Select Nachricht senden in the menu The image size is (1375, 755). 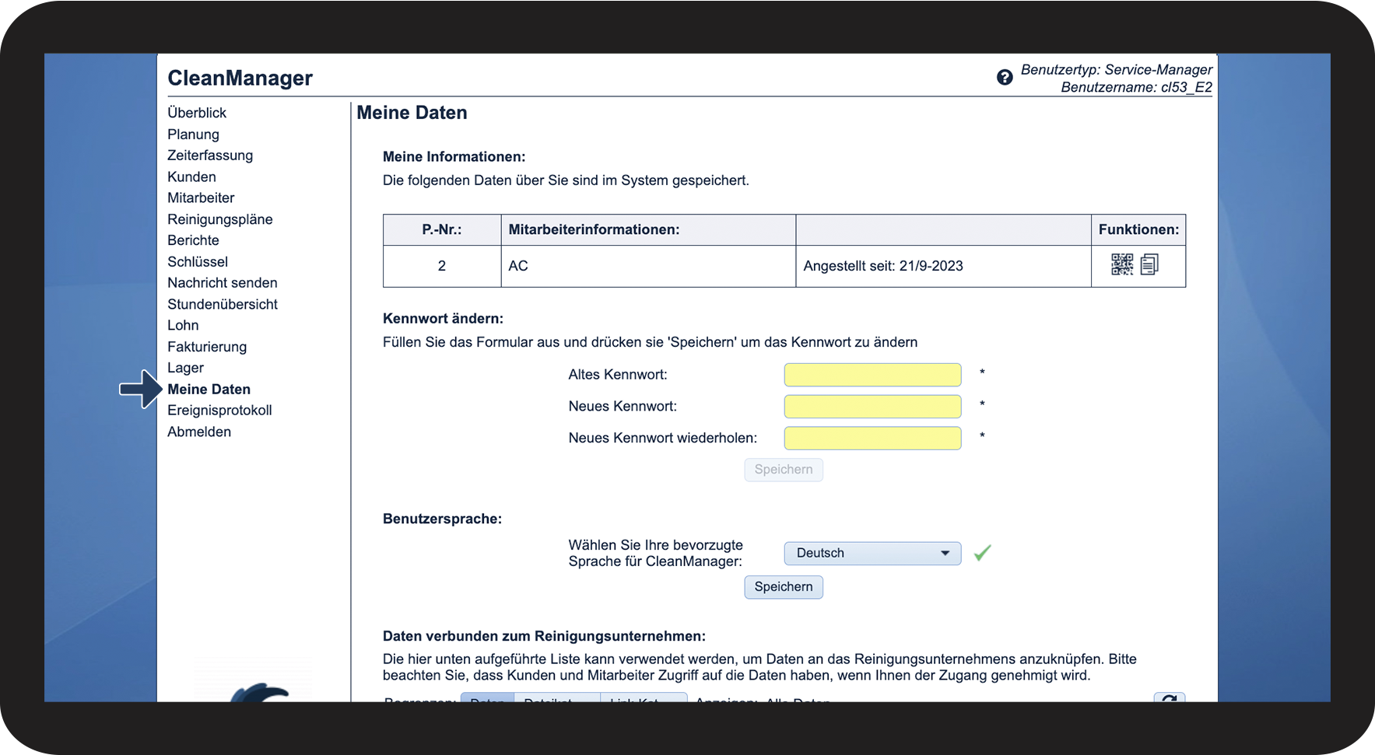coord(223,283)
